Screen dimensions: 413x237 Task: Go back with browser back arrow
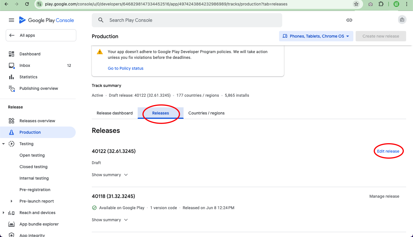tap(6, 4)
